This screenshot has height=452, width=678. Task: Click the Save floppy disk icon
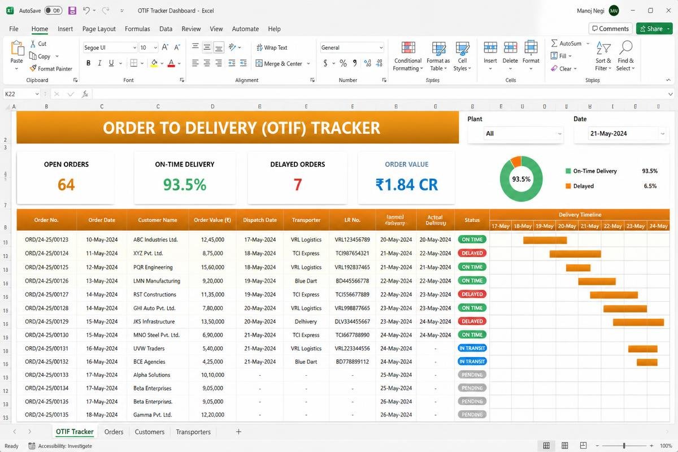[72, 11]
